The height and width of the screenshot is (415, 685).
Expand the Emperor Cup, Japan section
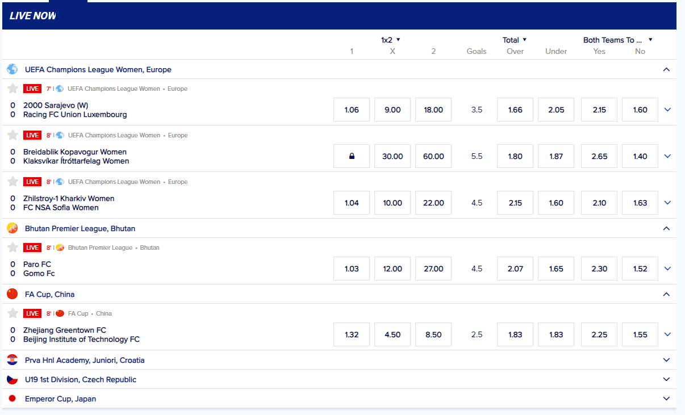(x=667, y=399)
